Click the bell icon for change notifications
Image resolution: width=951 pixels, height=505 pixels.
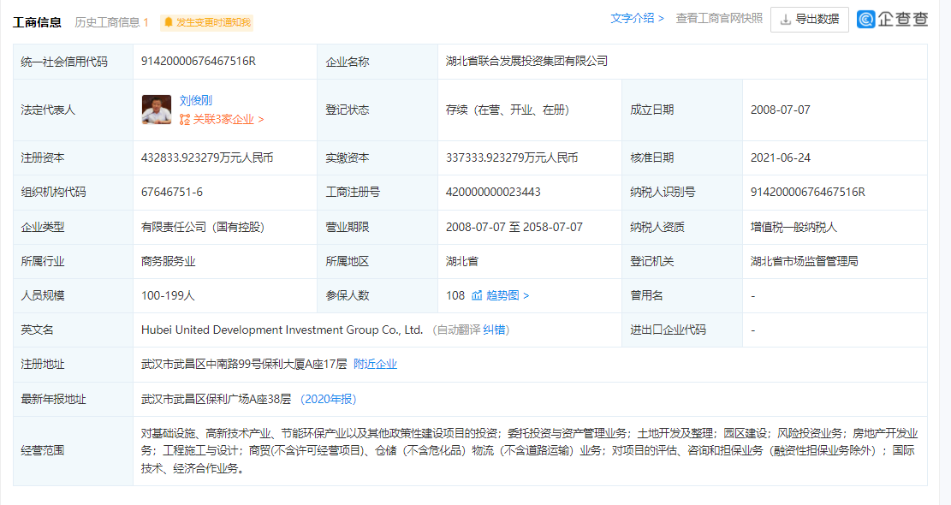[x=168, y=22]
